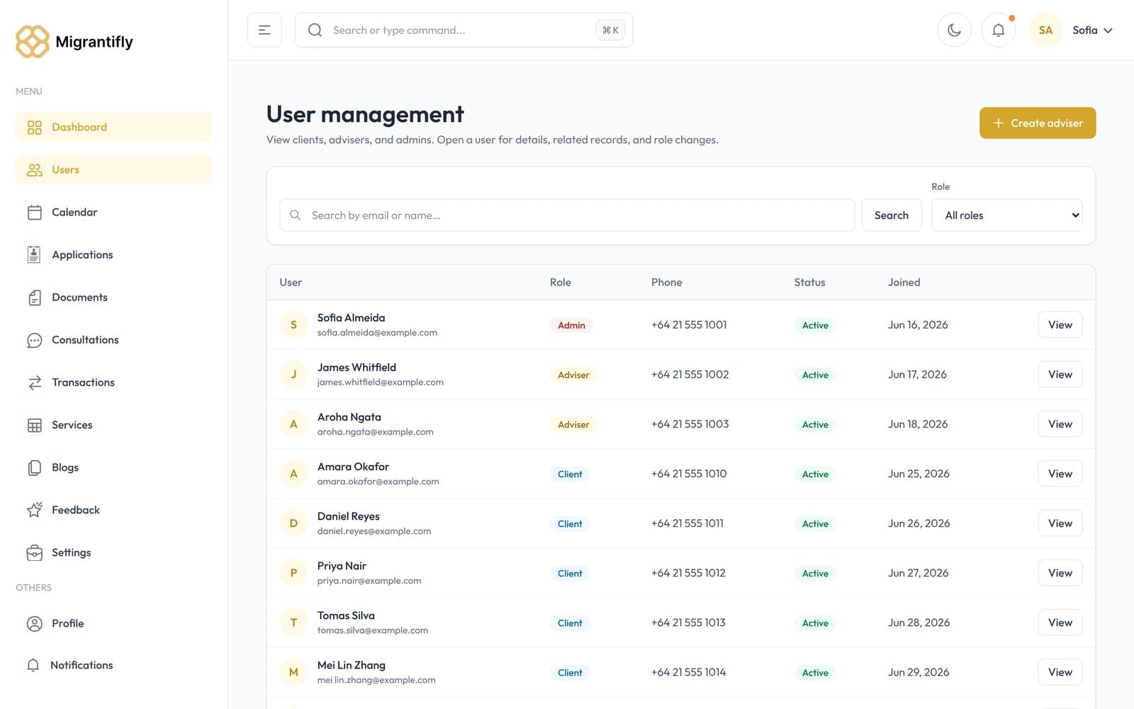Open the Transactions page
This screenshot has width=1134, height=709.
(113, 382)
